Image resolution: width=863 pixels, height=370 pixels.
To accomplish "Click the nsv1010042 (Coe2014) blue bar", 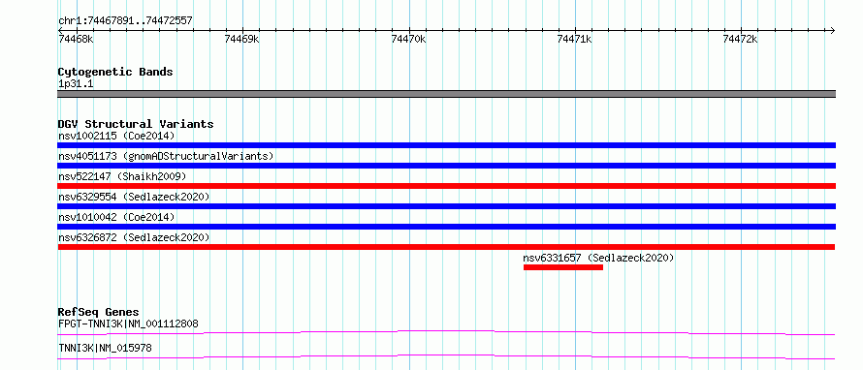I will click(446, 227).
